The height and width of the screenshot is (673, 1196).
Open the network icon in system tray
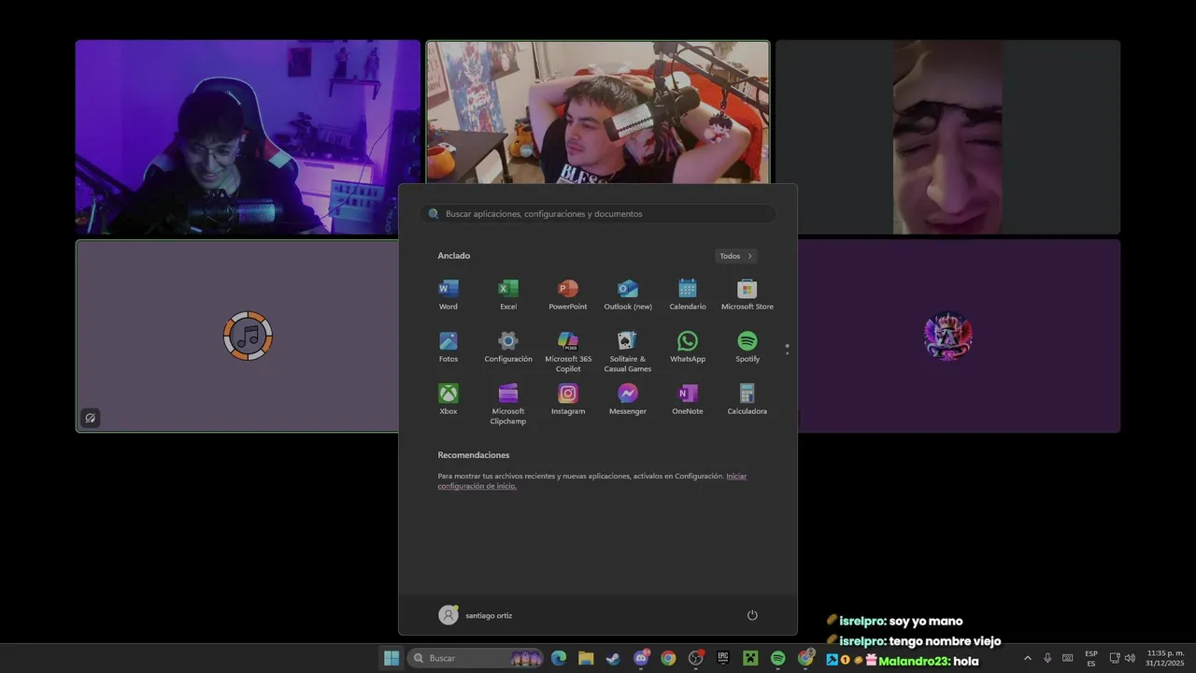coord(1114,658)
